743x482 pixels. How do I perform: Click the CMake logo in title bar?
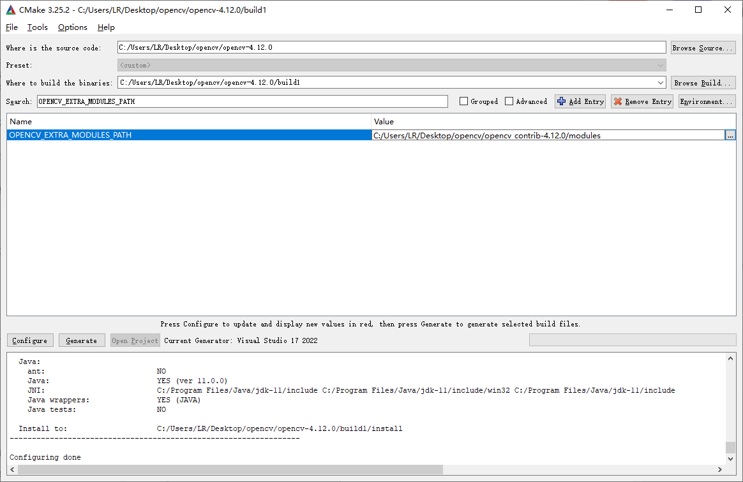pos(10,10)
